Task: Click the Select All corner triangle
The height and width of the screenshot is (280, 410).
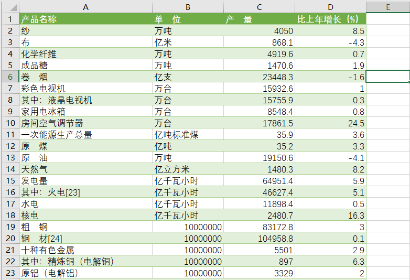Action: pos(13,7)
